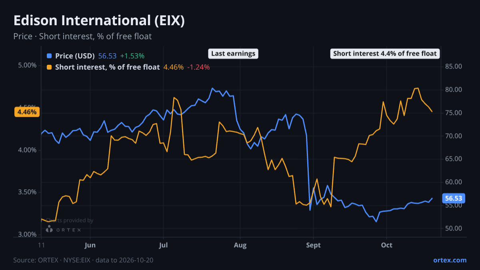Image resolution: width=480 pixels, height=270 pixels.
Task: Click the 65.00 right axis label
Action: (454, 159)
